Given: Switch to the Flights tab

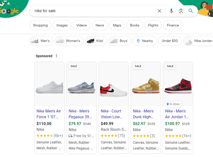Looking at the screenshot, I should click(x=153, y=25).
